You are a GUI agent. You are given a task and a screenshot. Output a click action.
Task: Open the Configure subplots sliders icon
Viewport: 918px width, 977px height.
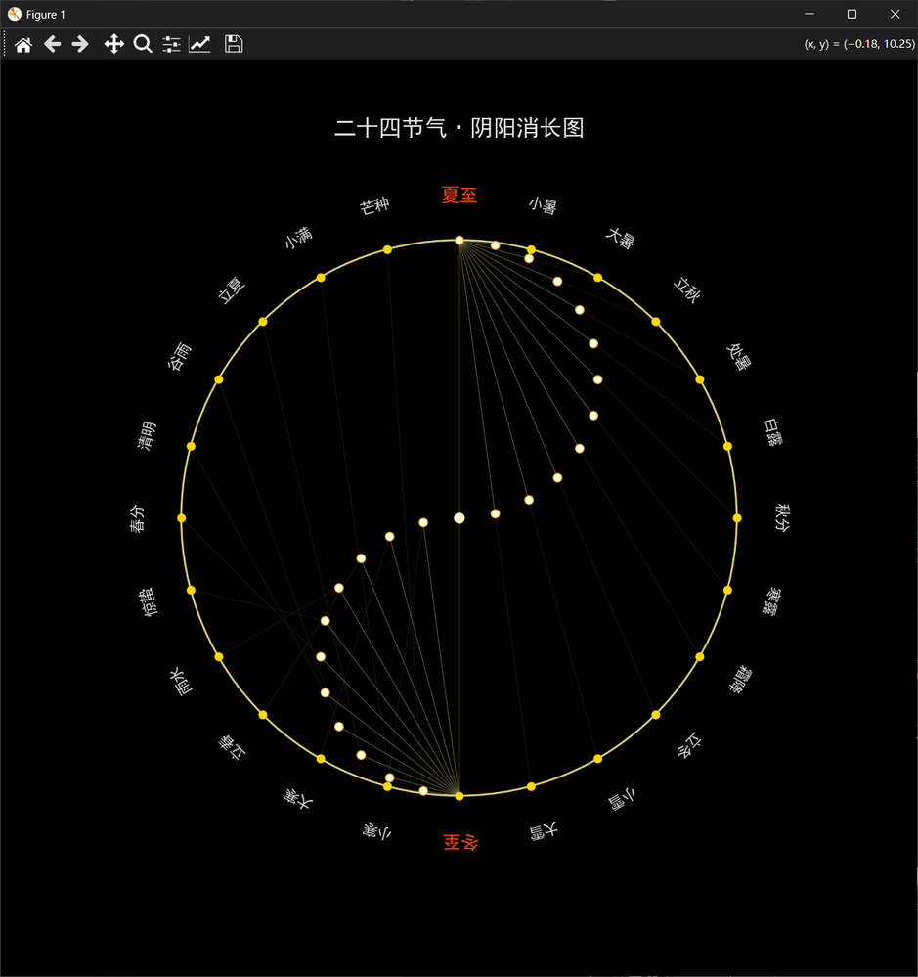coord(170,44)
